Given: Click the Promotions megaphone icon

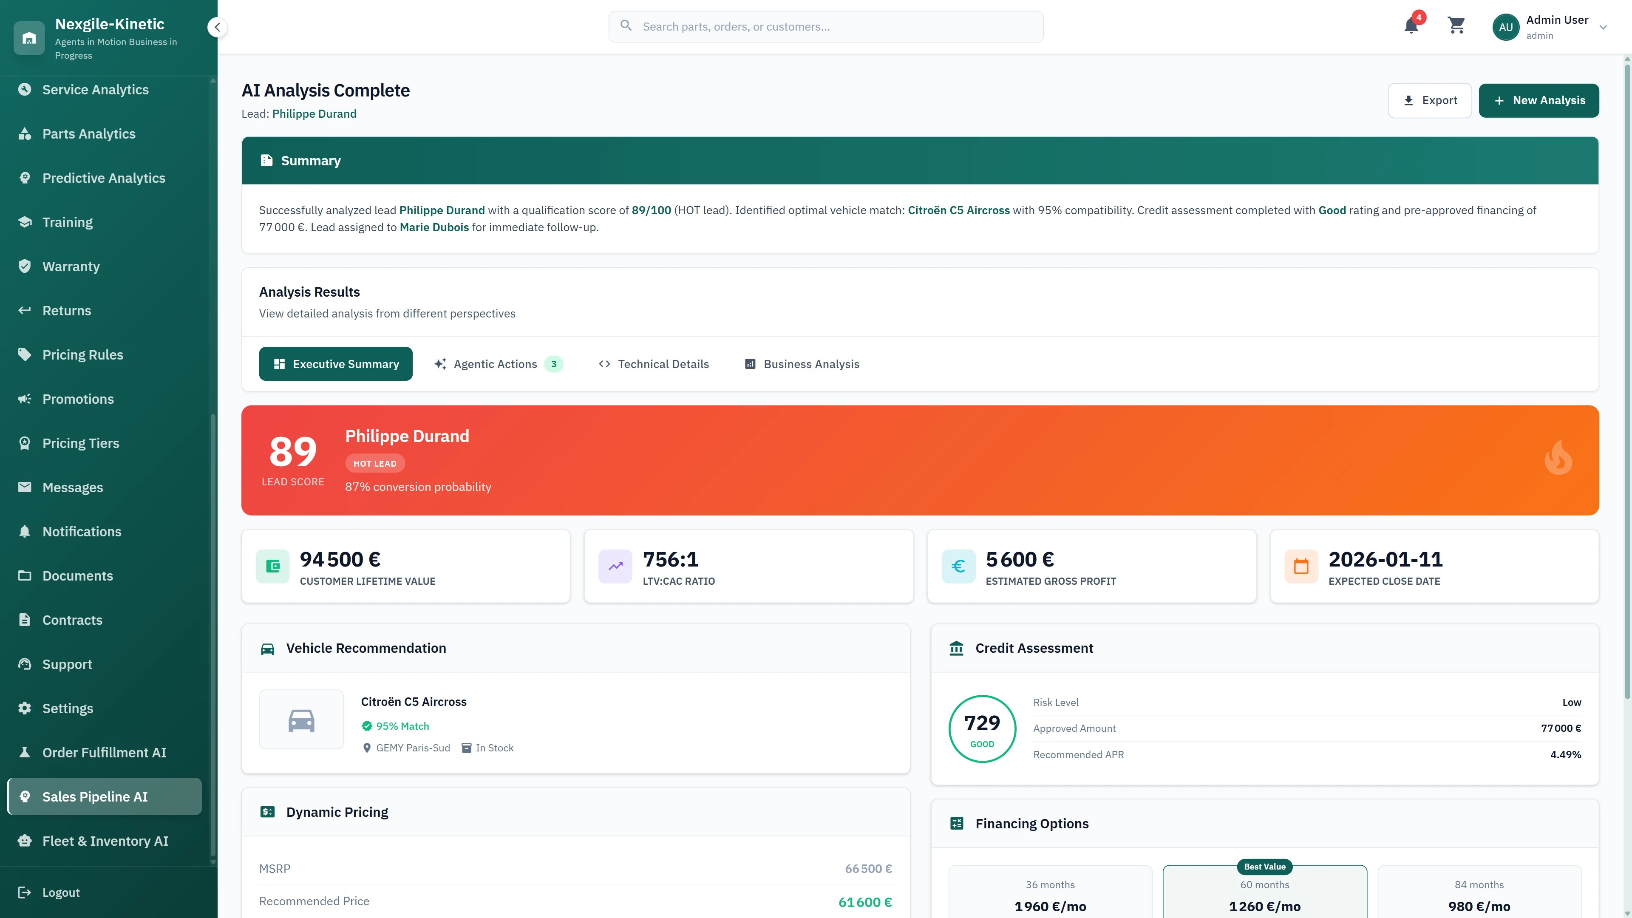Looking at the screenshot, I should [25, 399].
